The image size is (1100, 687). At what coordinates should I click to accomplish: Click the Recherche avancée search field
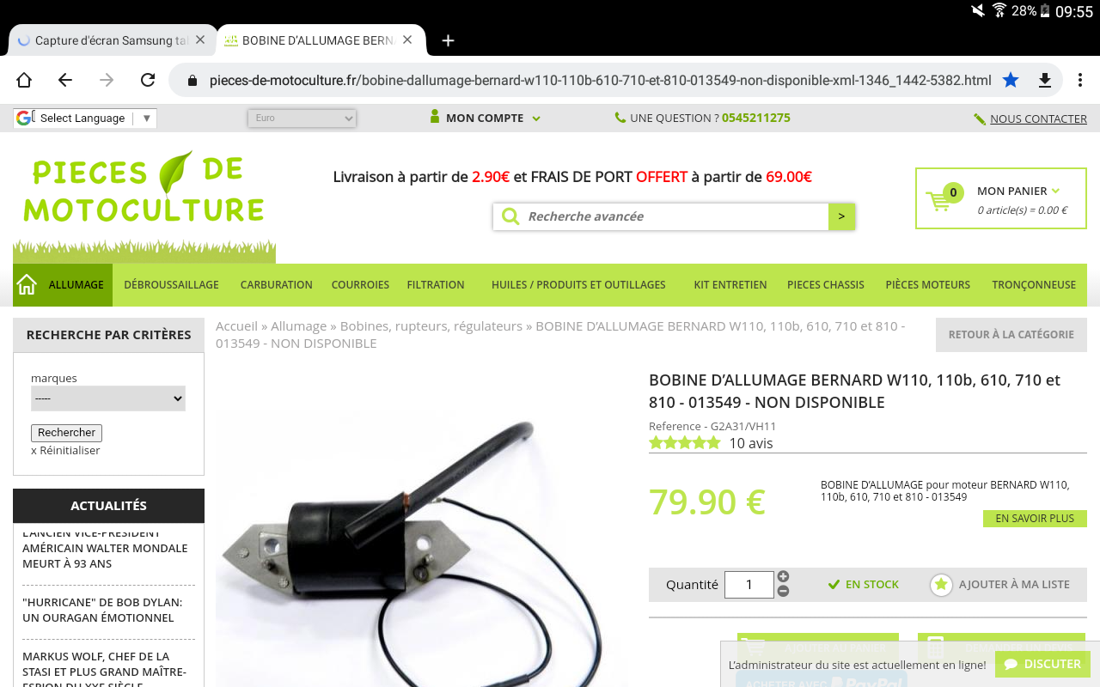675,216
